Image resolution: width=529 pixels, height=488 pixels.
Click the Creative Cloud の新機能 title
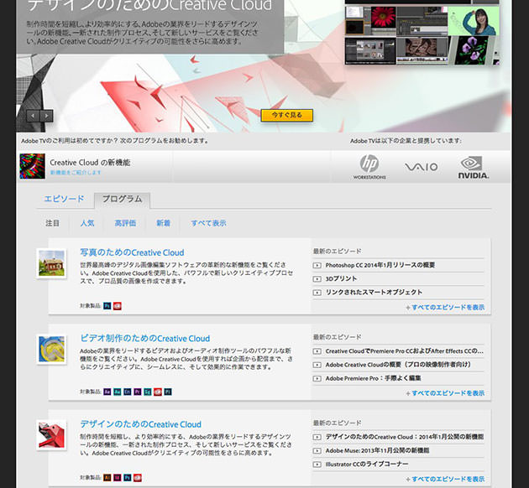pyautogui.click(x=90, y=163)
